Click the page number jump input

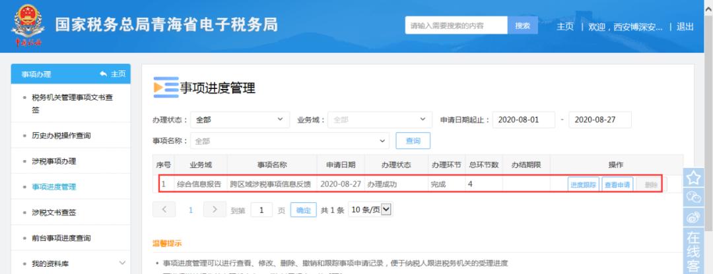(261, 210)
